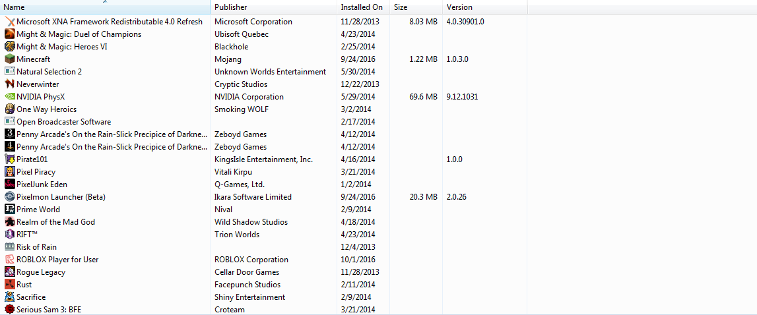757x315 pixels.
Task: Click install date 10/1/2016
Action: [358, 260]
